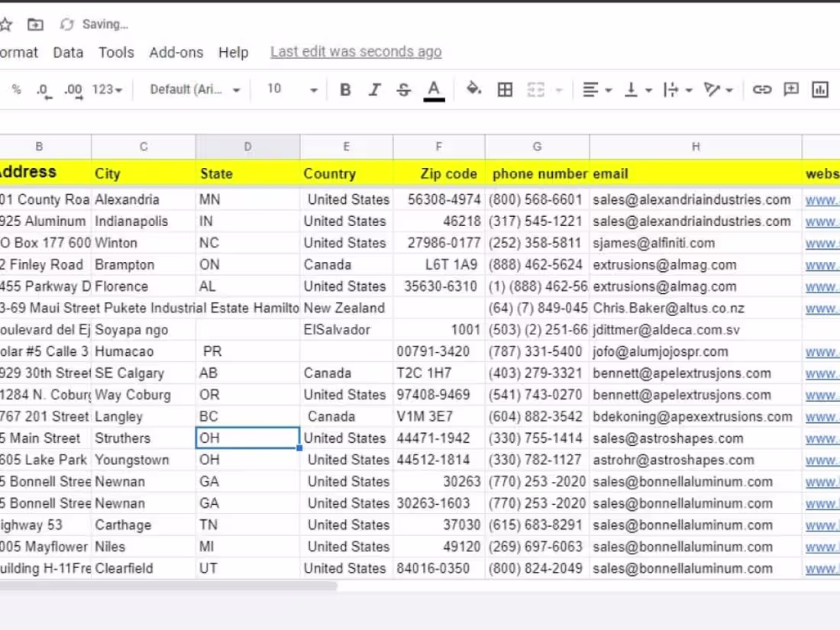Open the more number formats dropdown

click(x=106, y=89)
